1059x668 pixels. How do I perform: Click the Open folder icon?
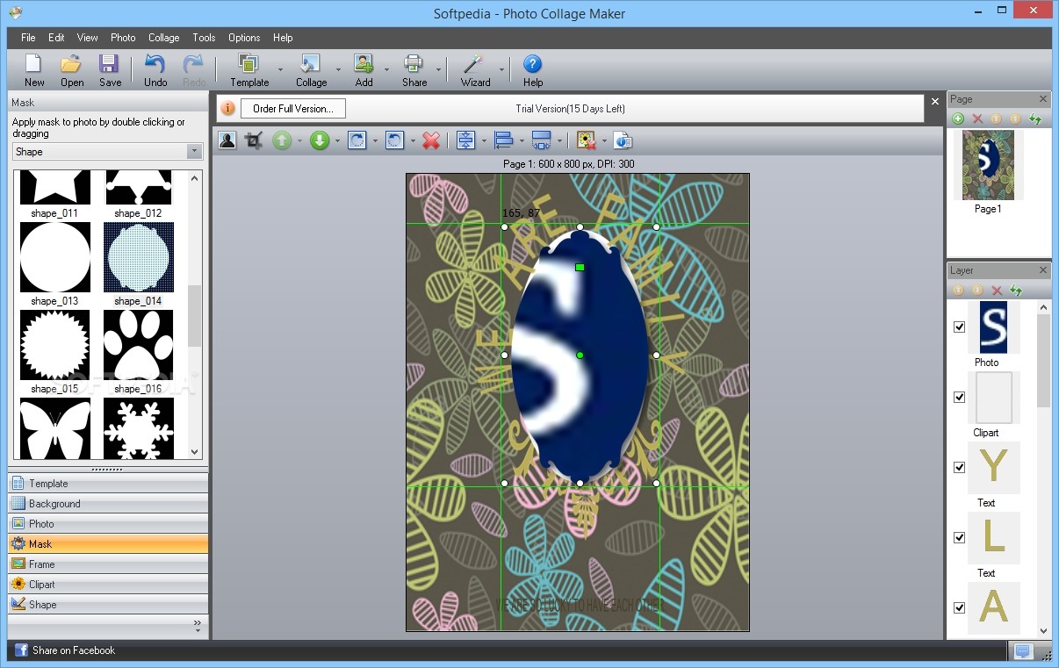[71, 64]
